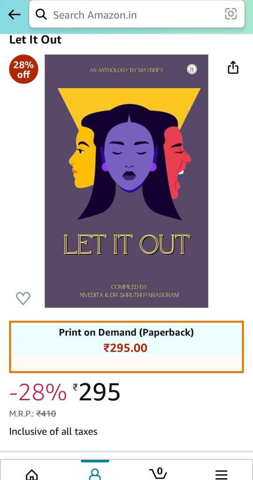
Task: Go back using the arrow icon
Action: tap(14, 15)
